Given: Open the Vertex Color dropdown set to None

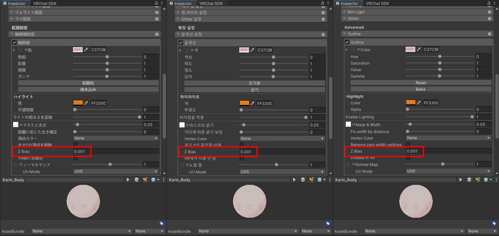Looking at the screenshot, I should (x=449, y=138).
